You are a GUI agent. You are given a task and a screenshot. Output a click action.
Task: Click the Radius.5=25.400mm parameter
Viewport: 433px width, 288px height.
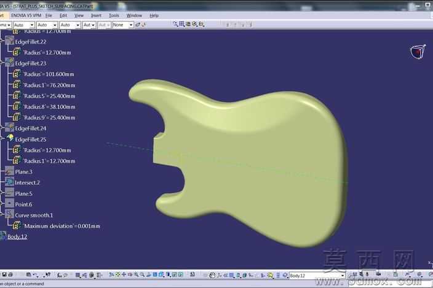point(49,96)
